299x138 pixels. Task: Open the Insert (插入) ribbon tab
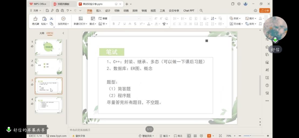coord(99,11)
